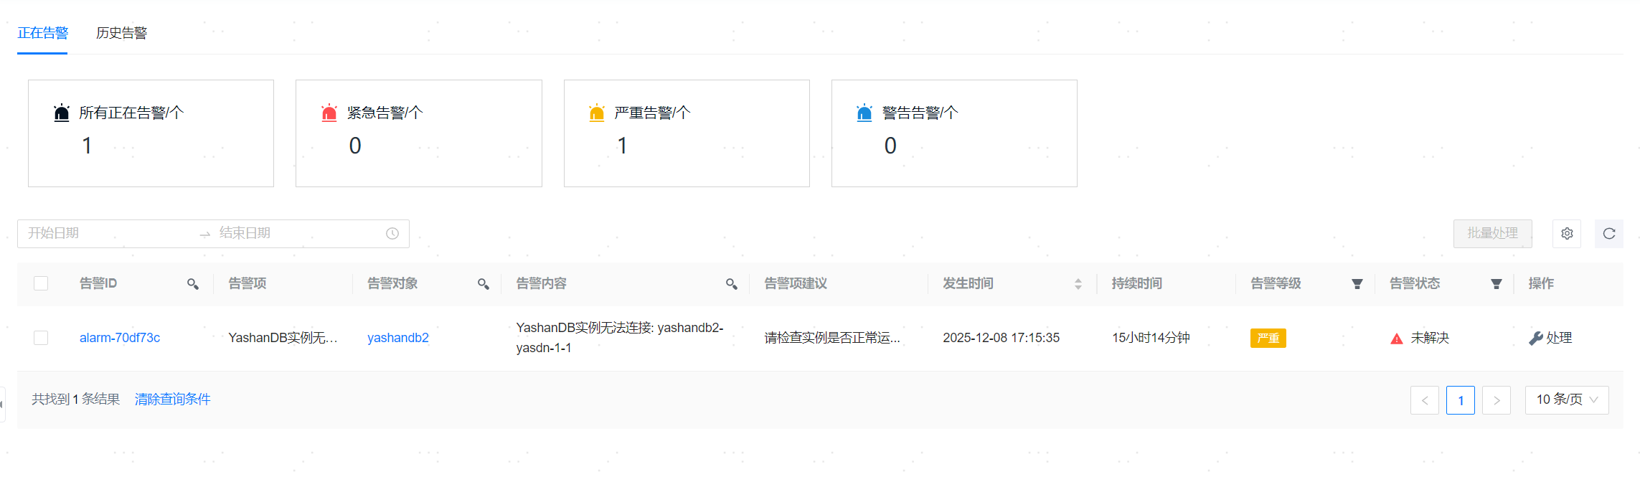Click the search icon in 告警内容 column

tap(732, 284)
